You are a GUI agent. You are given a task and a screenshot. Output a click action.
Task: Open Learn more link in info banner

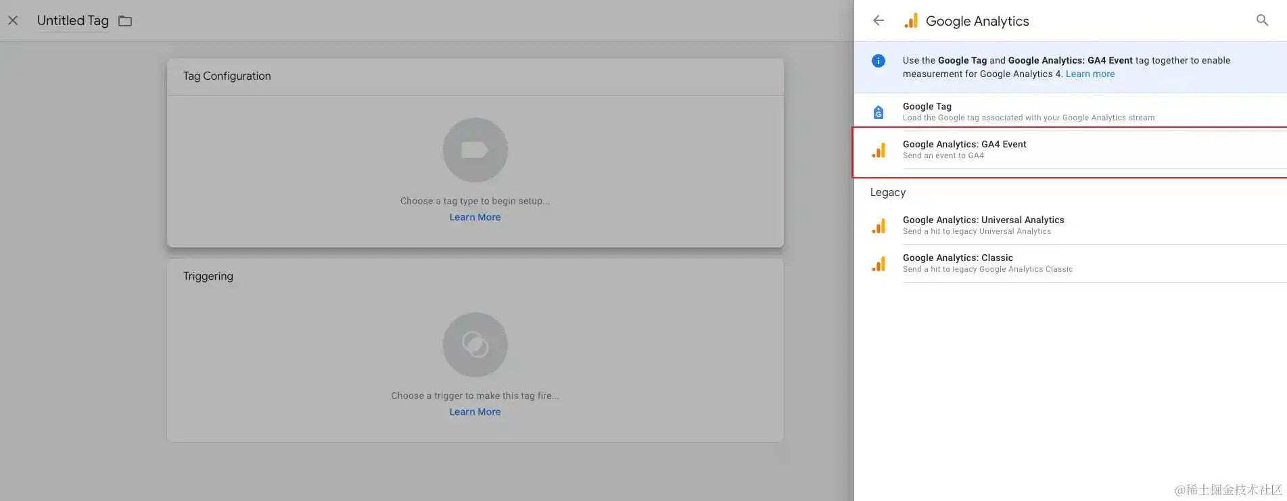[x=1090, y=74]
